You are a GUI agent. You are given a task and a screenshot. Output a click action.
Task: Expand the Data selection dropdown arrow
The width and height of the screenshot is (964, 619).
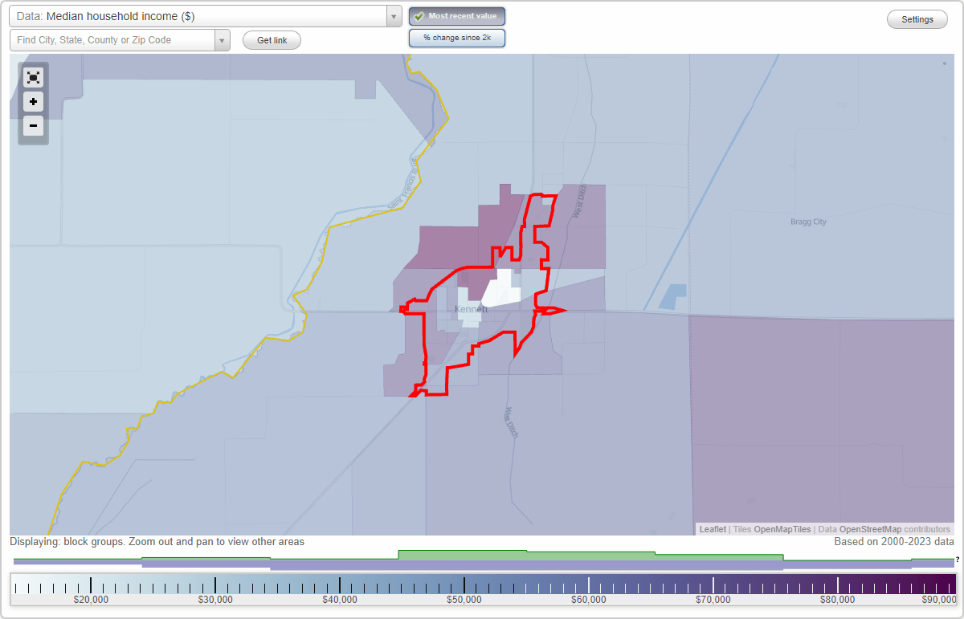click(394, 16)
